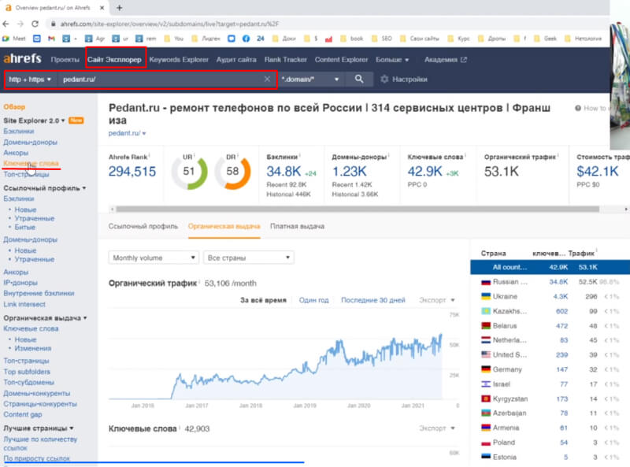Collapse the Ссылочный профиль sidebar section
This screenshot has width=630, height=467.
click(45, 188)
